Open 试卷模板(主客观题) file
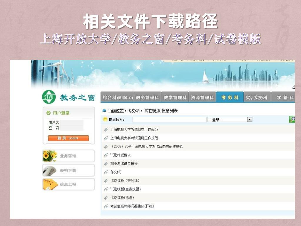 coord(126,189)
